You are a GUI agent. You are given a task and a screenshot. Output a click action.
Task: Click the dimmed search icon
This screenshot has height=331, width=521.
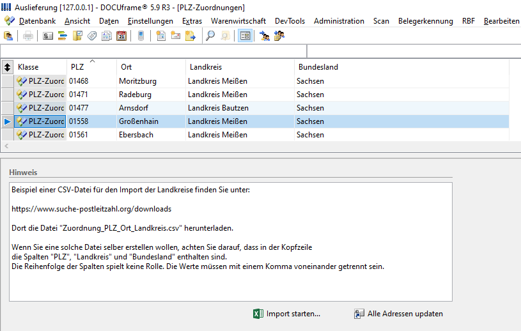[225, 36]
